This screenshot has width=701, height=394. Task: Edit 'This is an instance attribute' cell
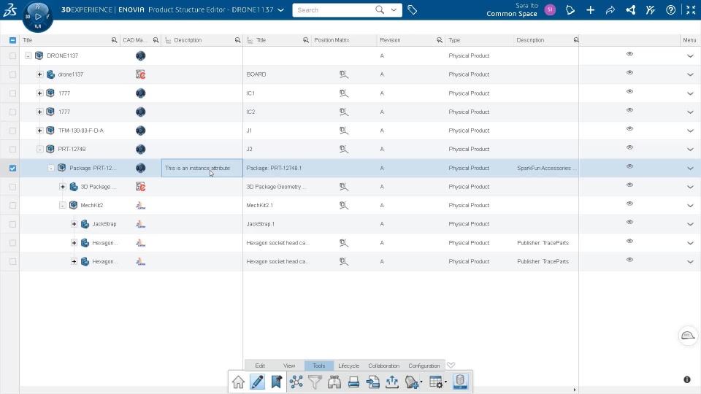202,168
